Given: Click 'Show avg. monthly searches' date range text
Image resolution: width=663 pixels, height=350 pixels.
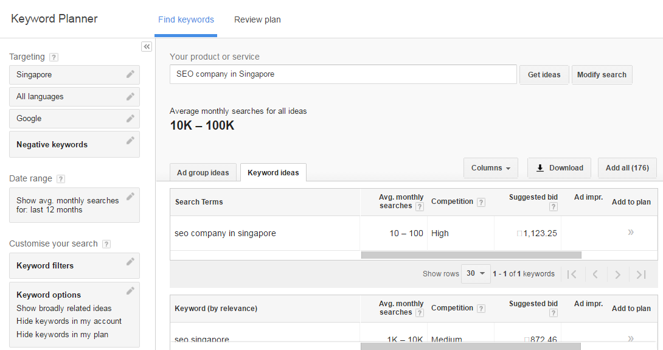Looking at the screenshot, I should 68,205.
